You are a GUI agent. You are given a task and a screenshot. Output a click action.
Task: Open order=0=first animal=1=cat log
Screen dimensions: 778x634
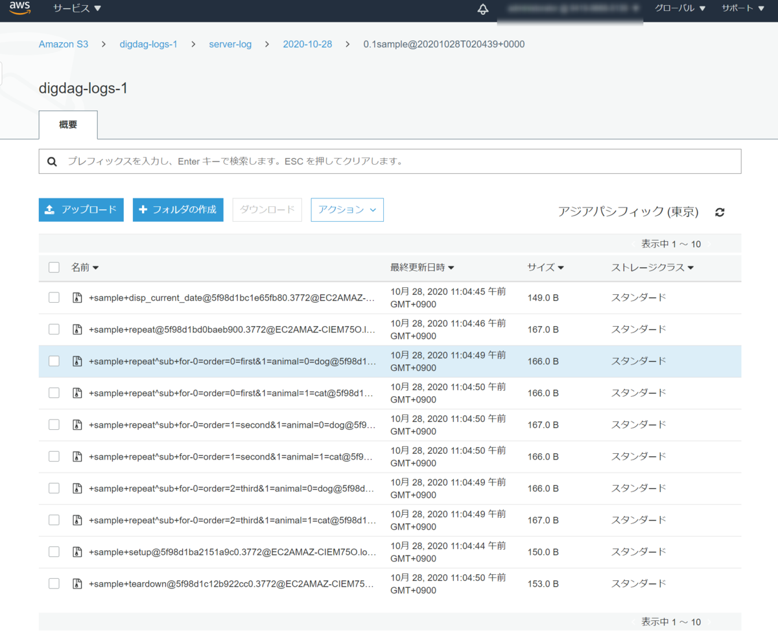click(x=232, y=393)
